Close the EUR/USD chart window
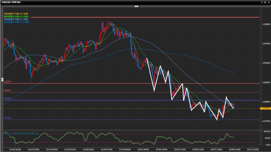This screenshot has width=271, height=152. click(268, 2)
